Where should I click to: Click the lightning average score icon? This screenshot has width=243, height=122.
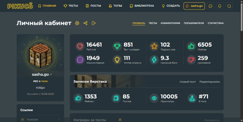point(154,60)
